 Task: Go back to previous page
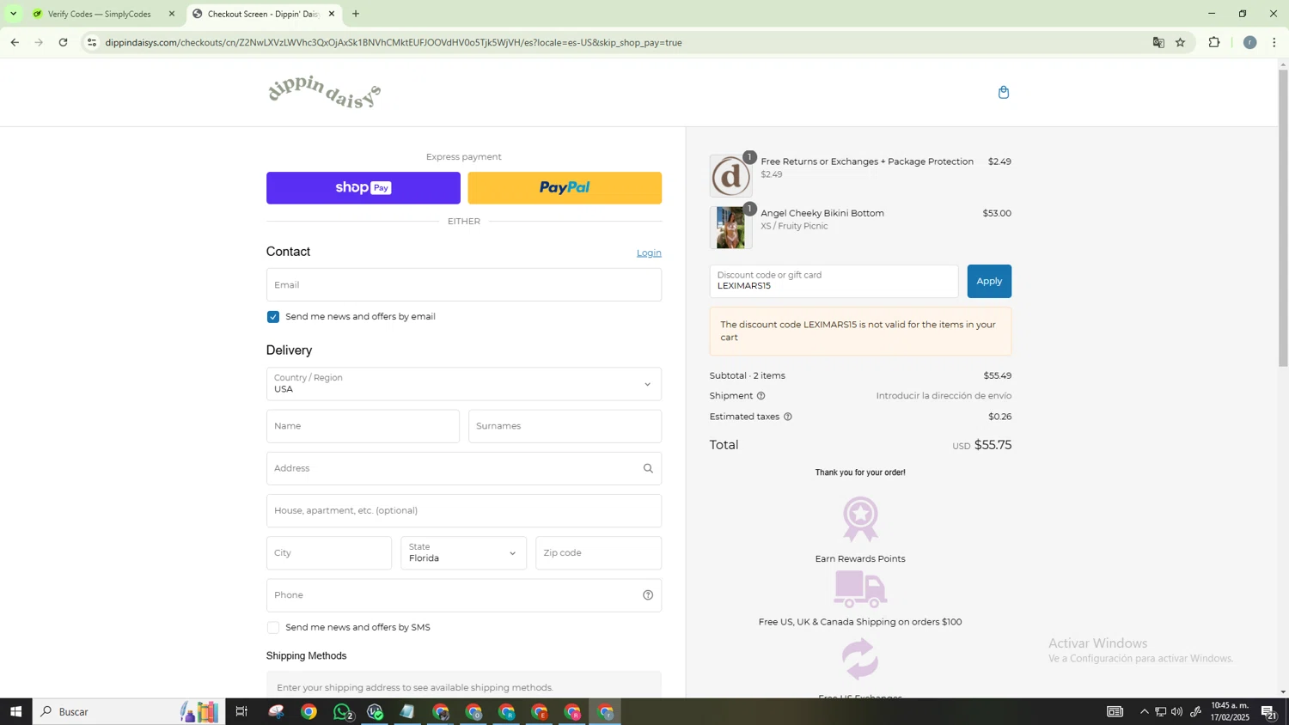point(15,42)
